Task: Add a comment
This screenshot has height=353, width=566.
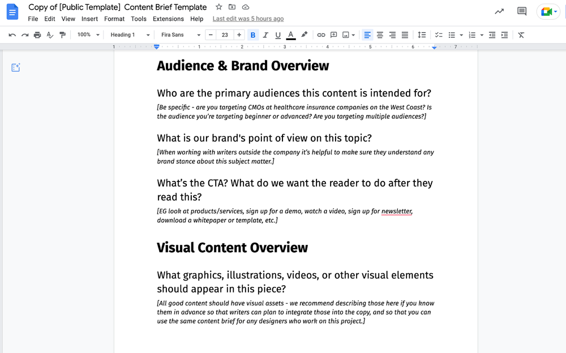Action: click(334, 35)
